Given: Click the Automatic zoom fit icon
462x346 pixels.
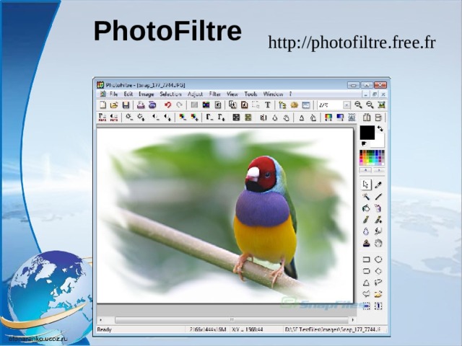Looking at the screenshot, I should [381, 105].
